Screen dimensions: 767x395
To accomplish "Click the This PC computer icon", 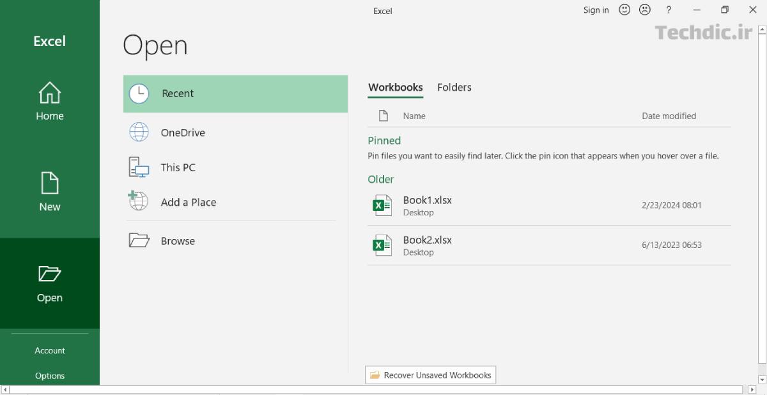I will (139, 167).
